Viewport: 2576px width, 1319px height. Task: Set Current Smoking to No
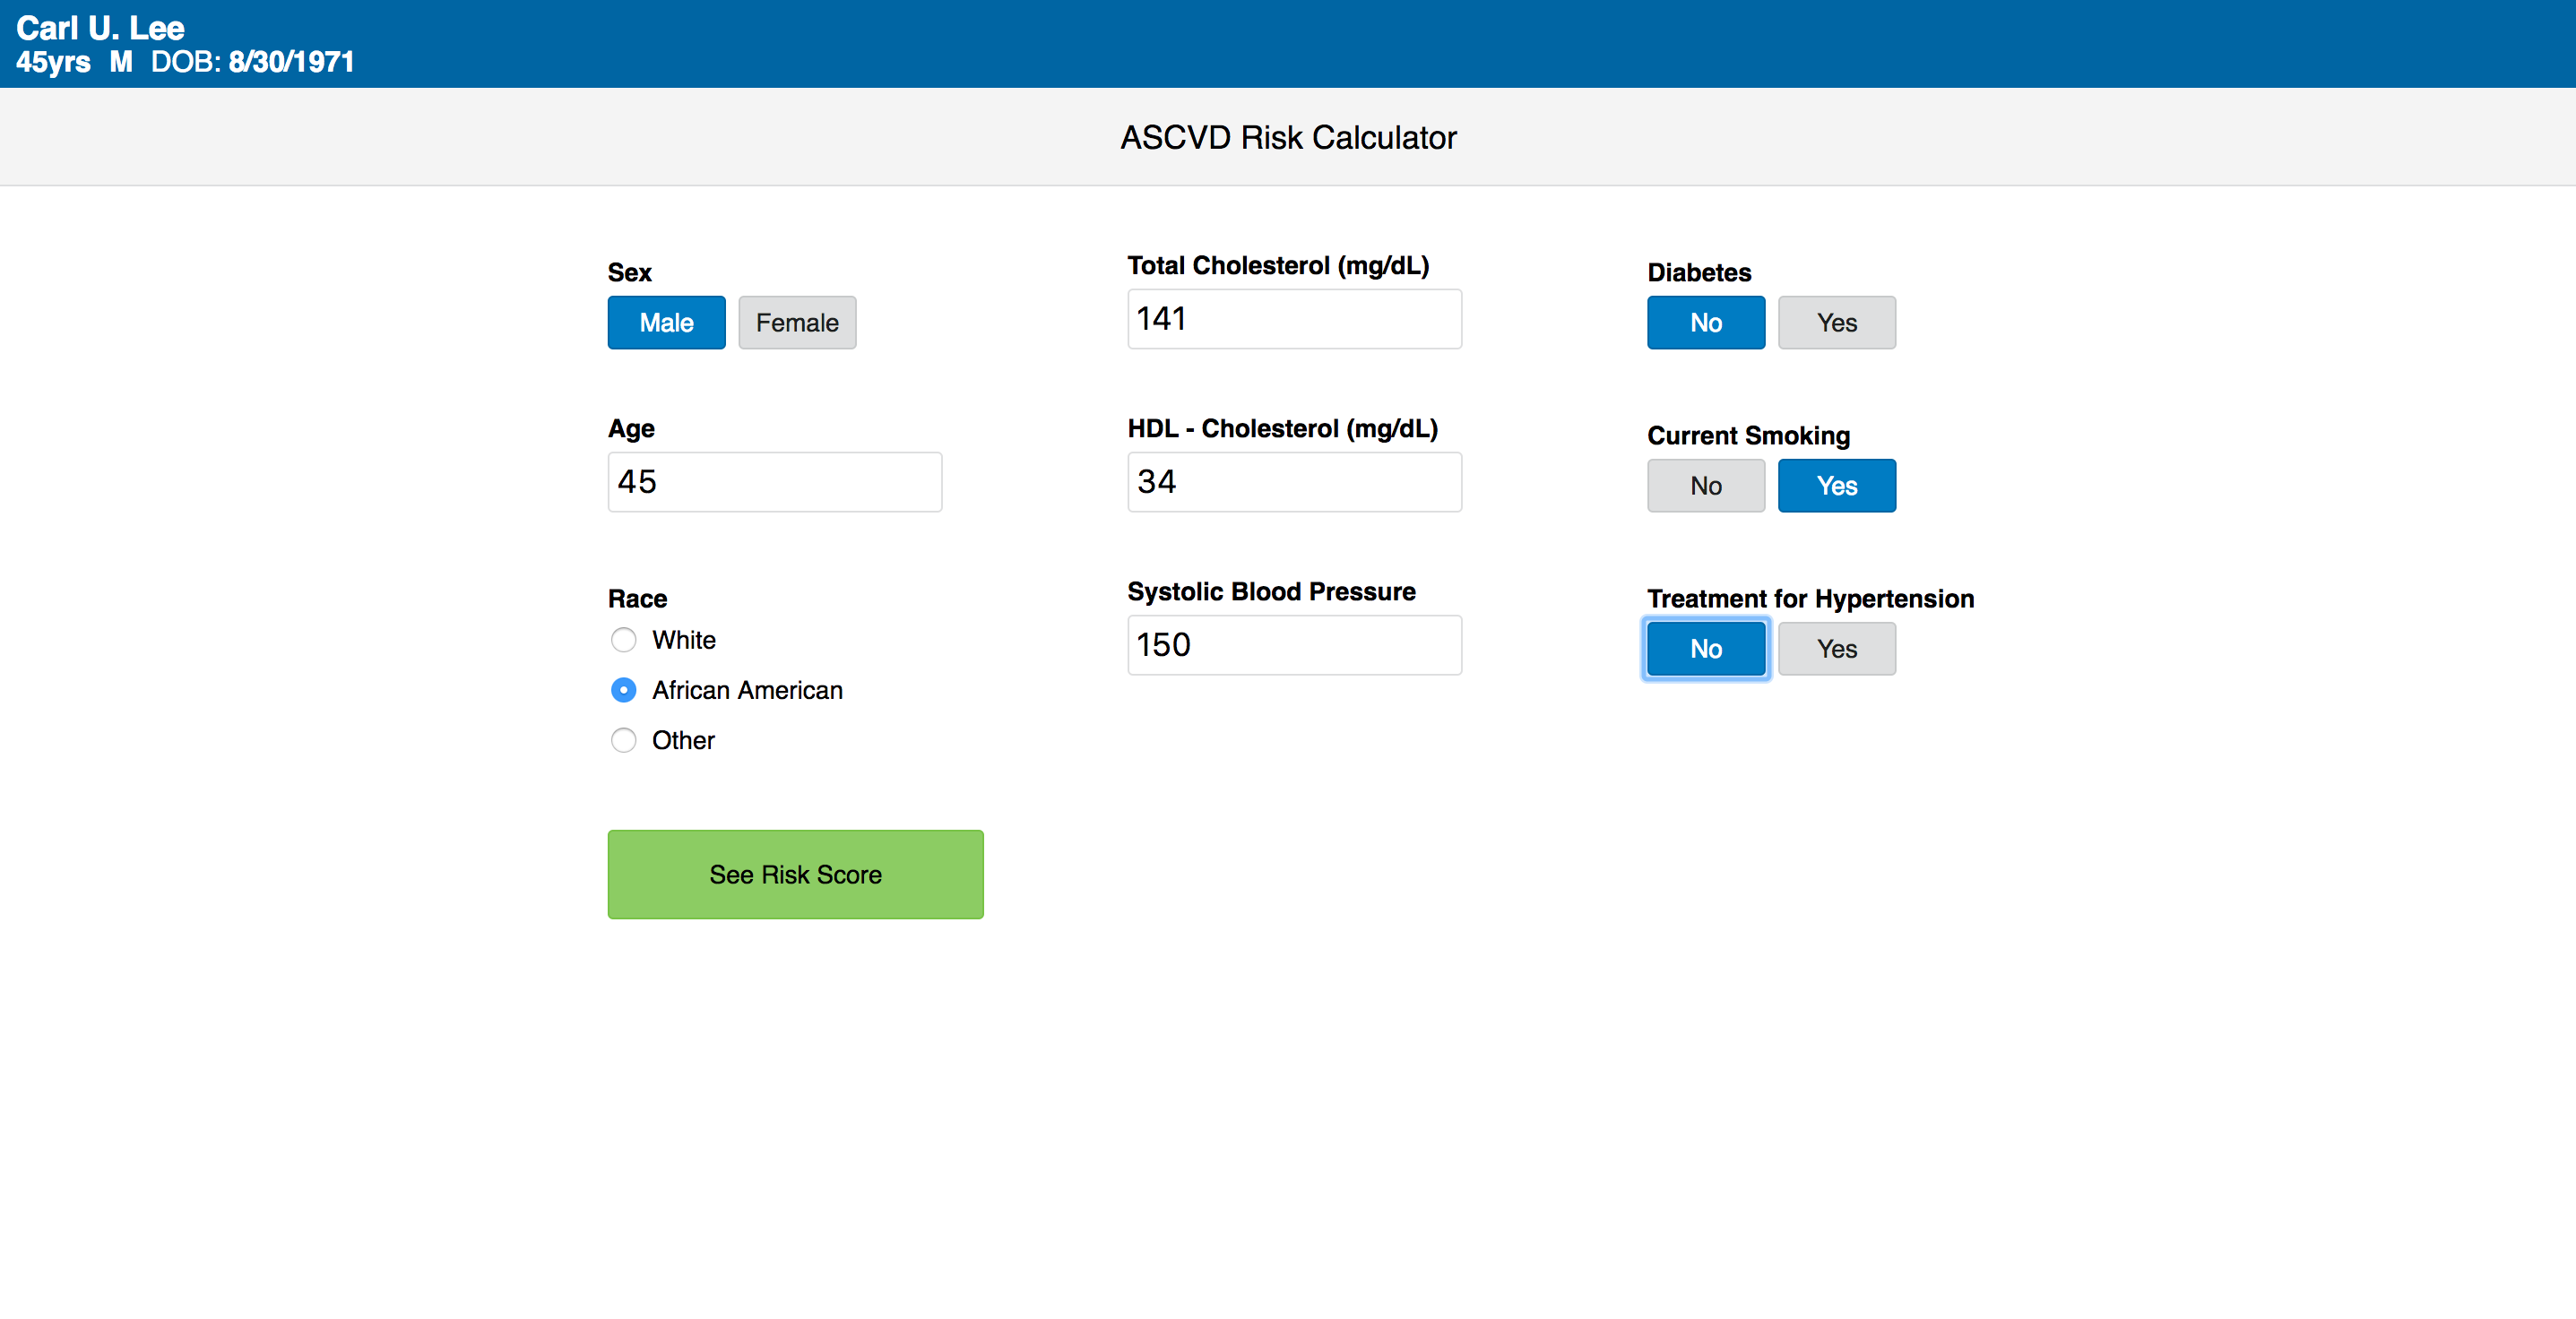tap(1705, 486)
